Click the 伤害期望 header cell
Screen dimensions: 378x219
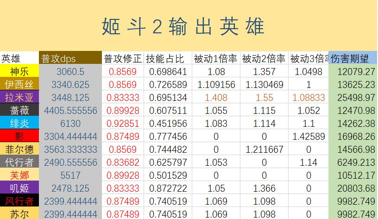[353, 59]
